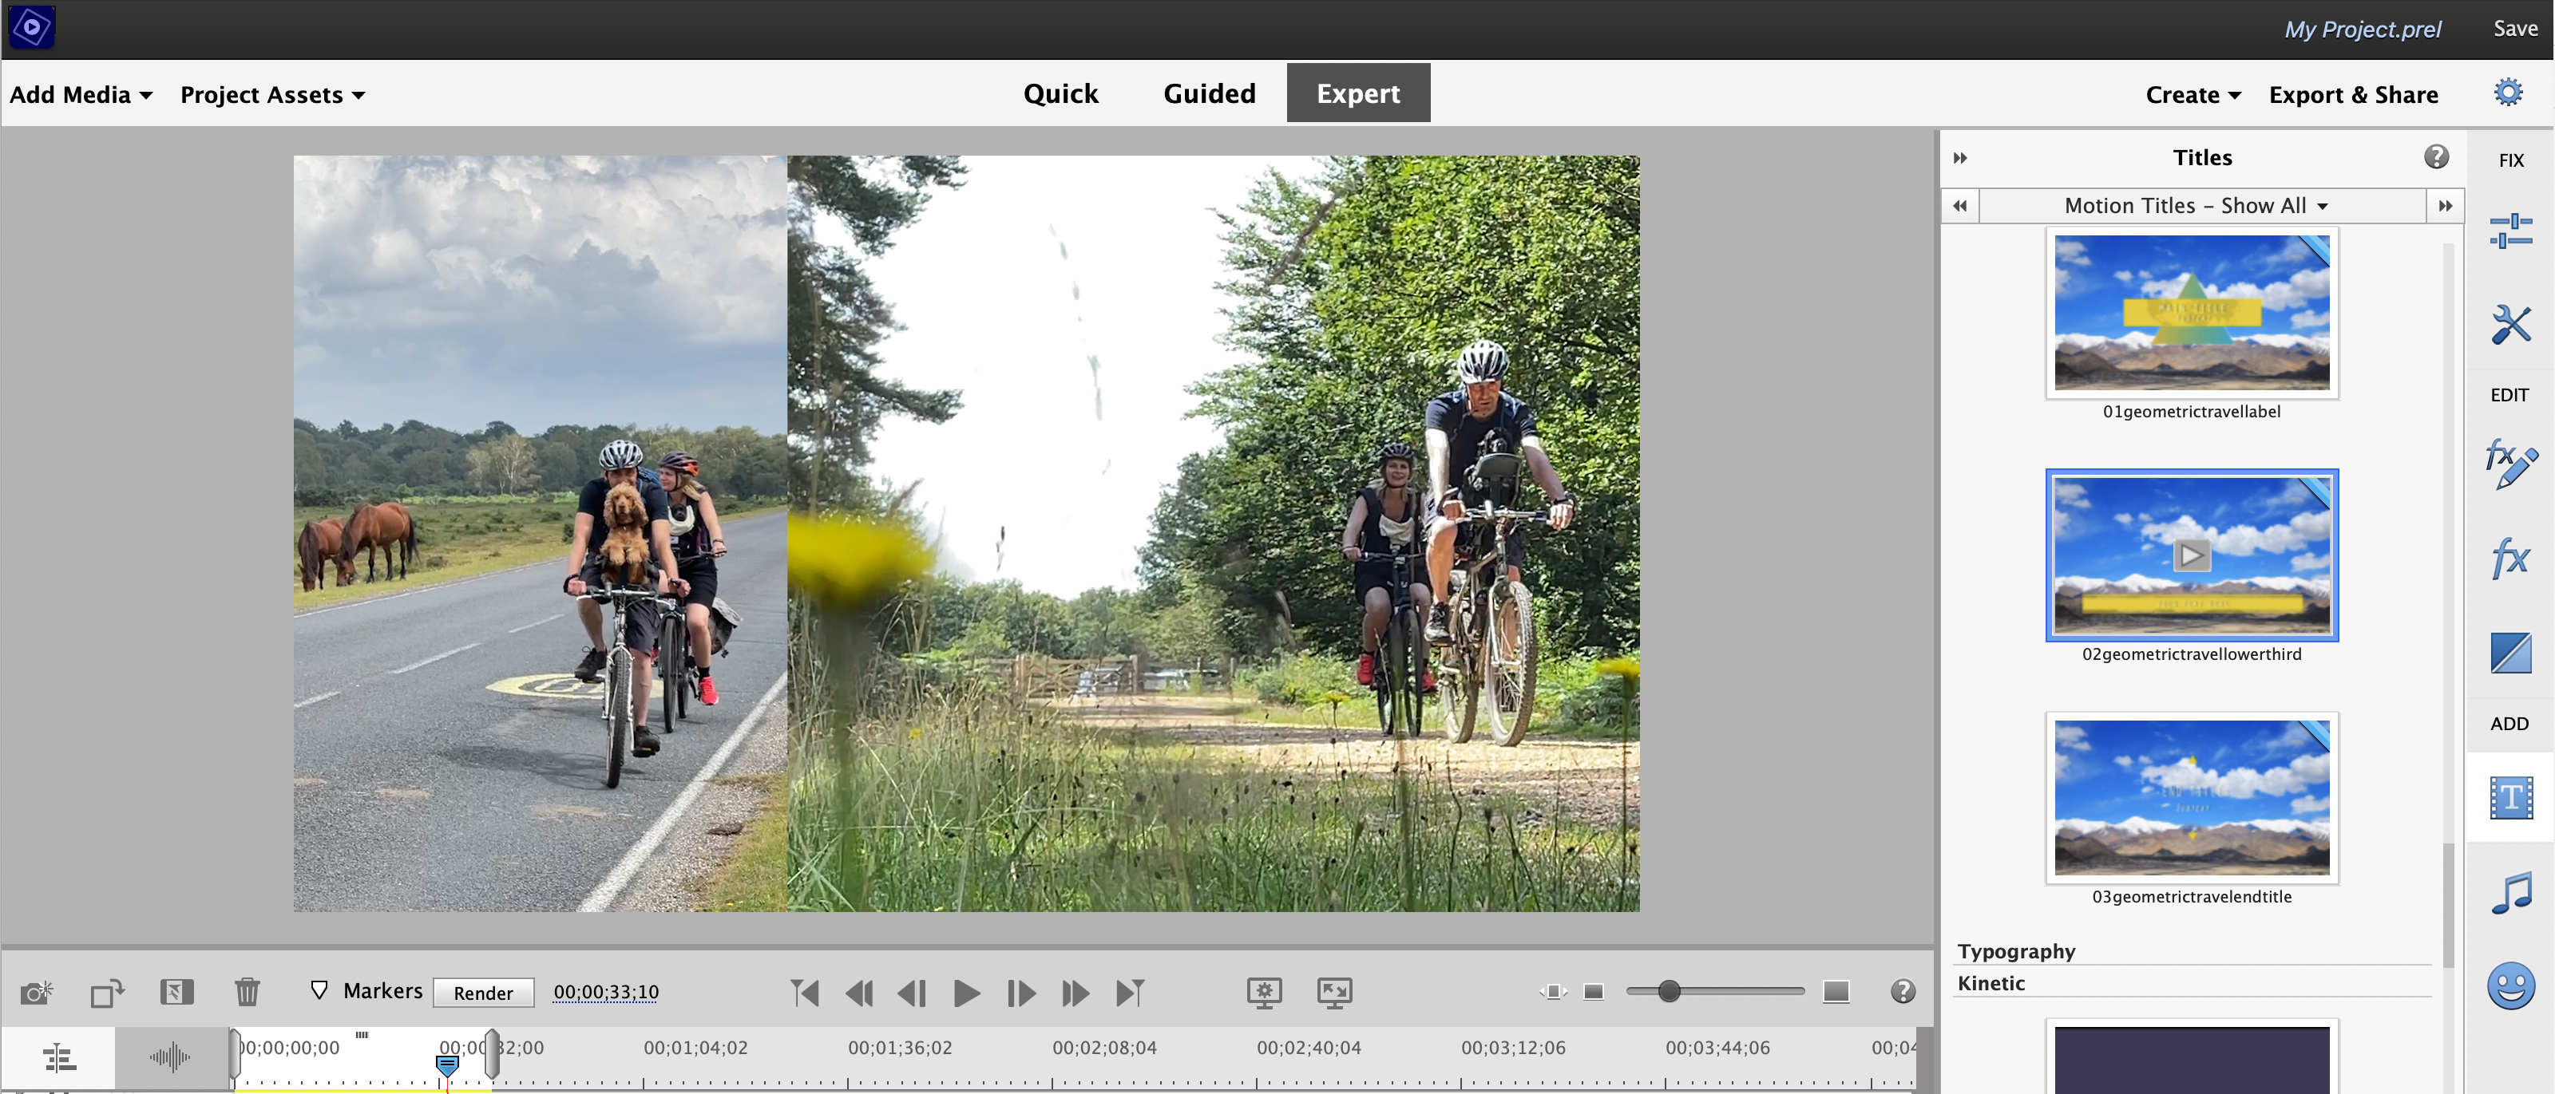Click the timeline position timecode input field

pos(604,991)
